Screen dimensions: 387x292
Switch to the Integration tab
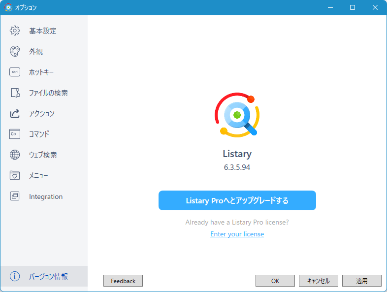45,196
